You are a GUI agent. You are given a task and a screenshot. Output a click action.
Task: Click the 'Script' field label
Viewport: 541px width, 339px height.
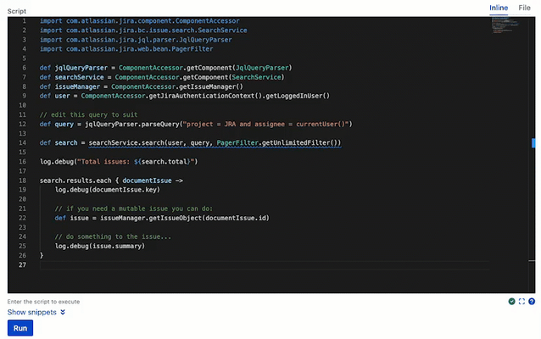click(17, 11)
